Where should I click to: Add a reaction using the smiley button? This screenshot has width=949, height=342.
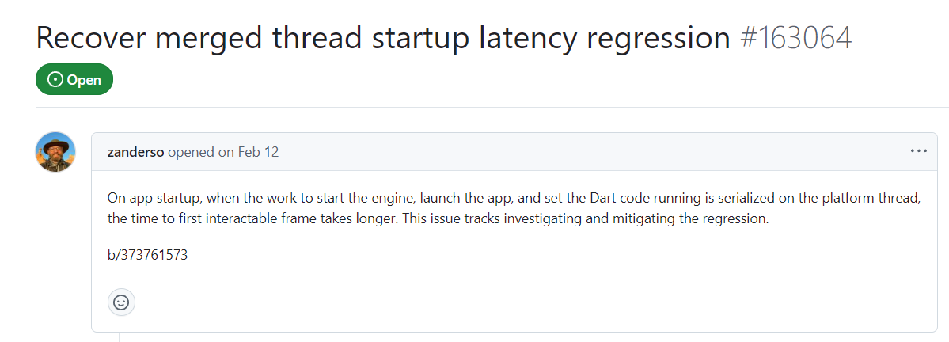pyautogui.click(x=121, y=302)
